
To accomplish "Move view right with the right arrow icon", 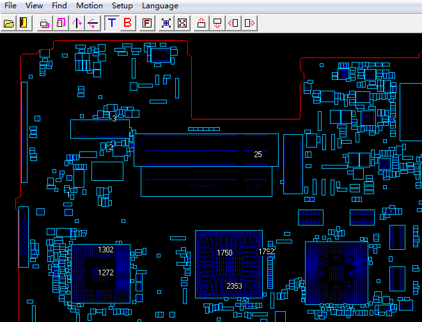I will (x=249, y=23).
